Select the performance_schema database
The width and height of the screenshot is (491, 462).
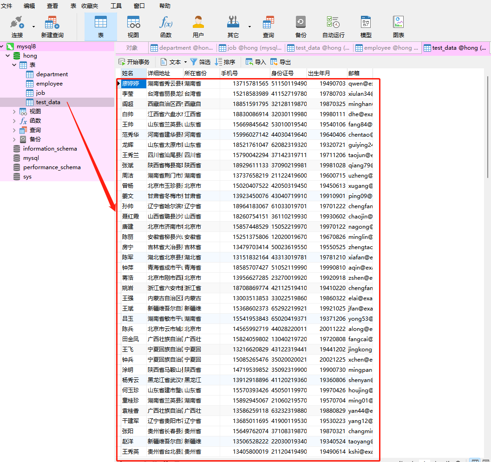click(52, 167)
